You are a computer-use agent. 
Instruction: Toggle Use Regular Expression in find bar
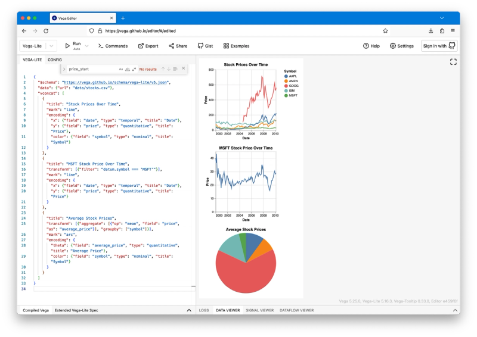coord(134,69)
